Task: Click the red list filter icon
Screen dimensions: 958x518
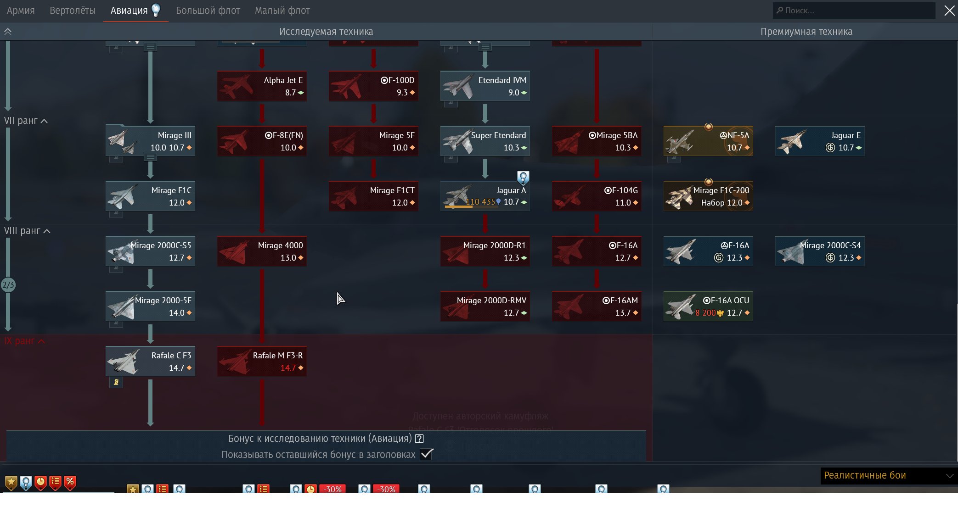Action: click(x=55, y=482)
